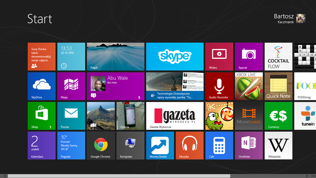Open the Skype app tile

tap(175, 56)
